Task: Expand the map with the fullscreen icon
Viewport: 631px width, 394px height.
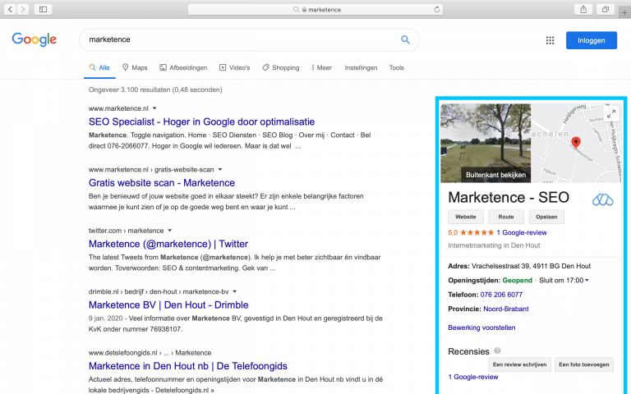Action: pos(610,113)
